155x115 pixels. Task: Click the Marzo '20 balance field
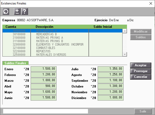tap(43, 80)
